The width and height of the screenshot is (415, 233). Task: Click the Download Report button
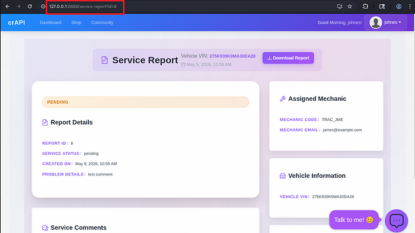288,58
